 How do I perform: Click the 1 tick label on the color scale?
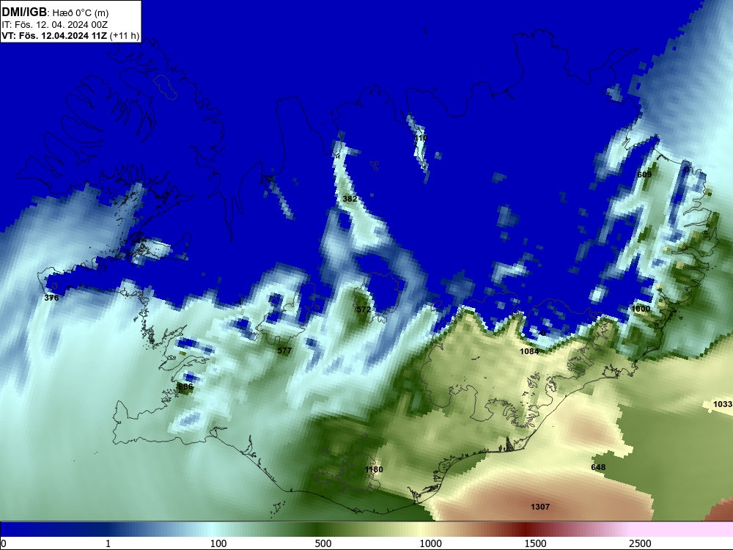click(x=108, y=543)
